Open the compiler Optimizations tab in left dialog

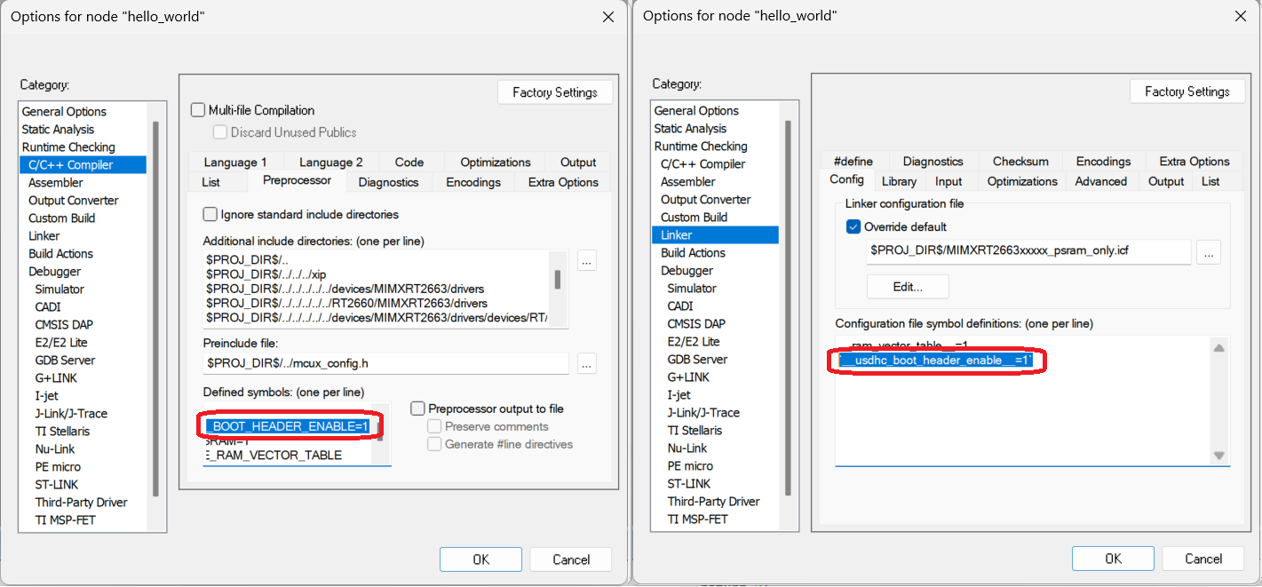496,162
